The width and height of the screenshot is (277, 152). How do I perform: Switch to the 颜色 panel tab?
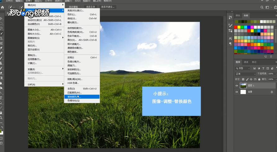[238, 16]
